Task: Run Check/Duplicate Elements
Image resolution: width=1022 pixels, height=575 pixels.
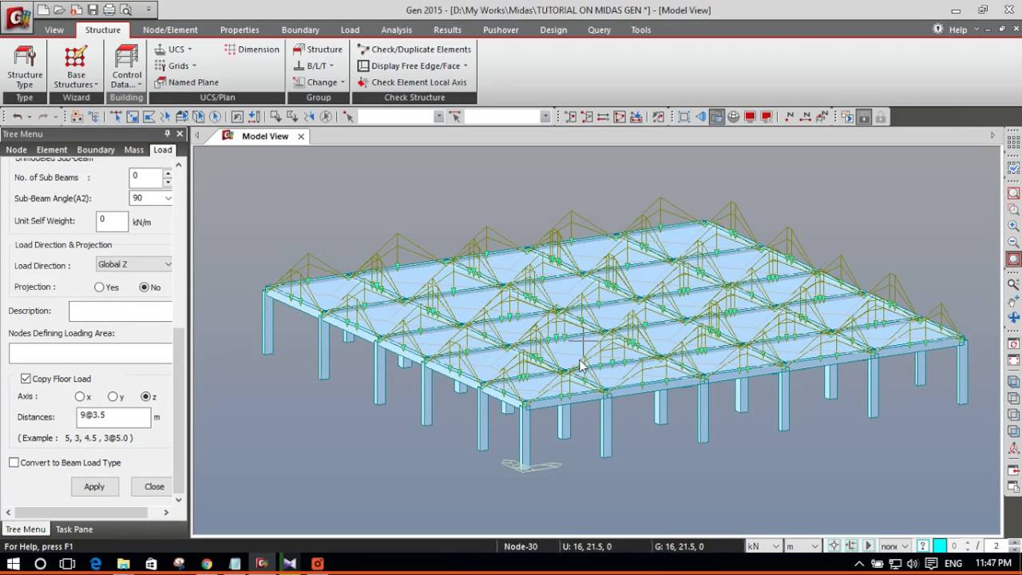Action: (x=414, y=49)
